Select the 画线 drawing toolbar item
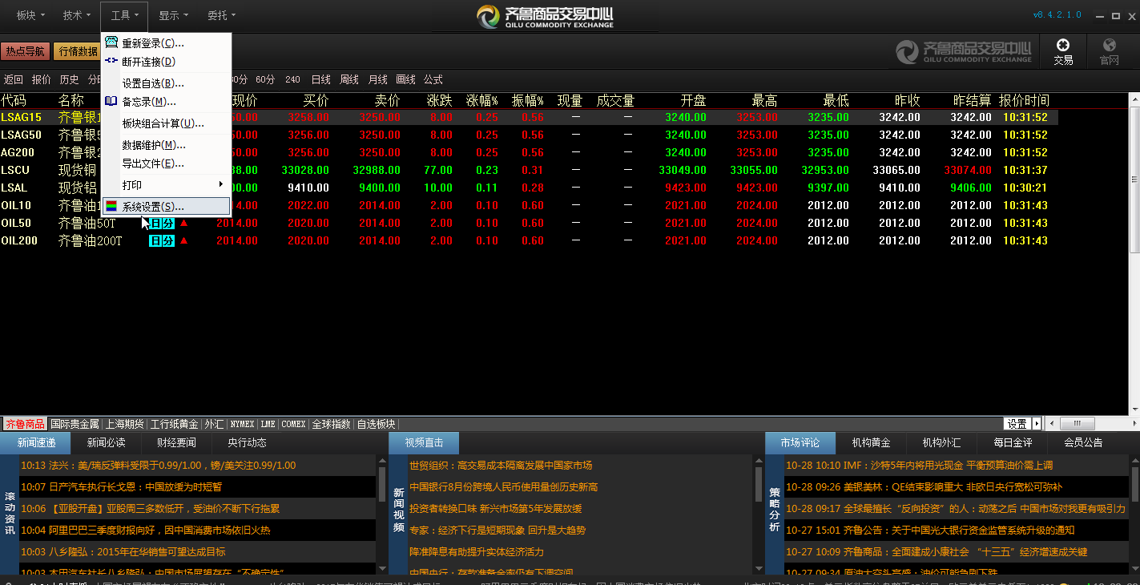Viewport: 1140px width, 585px height. pos(406,79)
